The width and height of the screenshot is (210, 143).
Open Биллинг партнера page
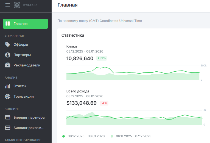point(29,118)
